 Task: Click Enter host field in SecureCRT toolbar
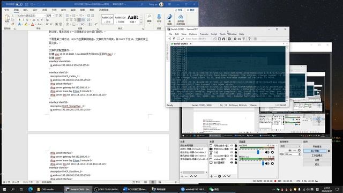198,39
